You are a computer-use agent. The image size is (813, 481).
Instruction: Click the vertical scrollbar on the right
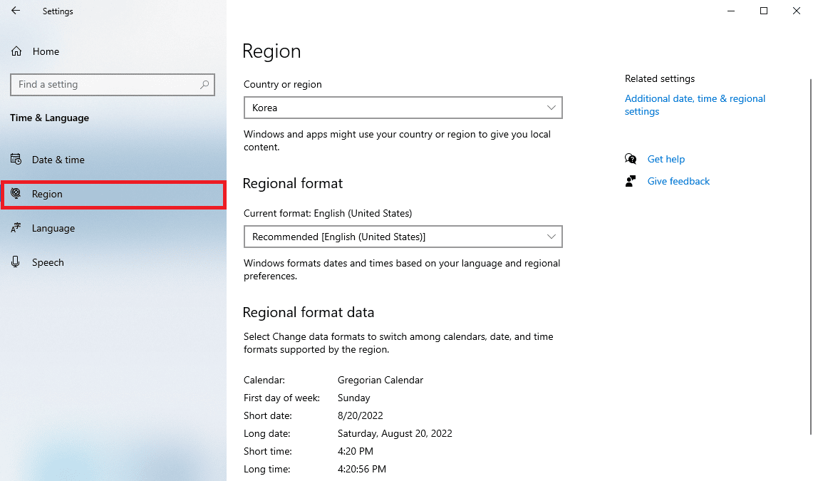pos(809,249)
